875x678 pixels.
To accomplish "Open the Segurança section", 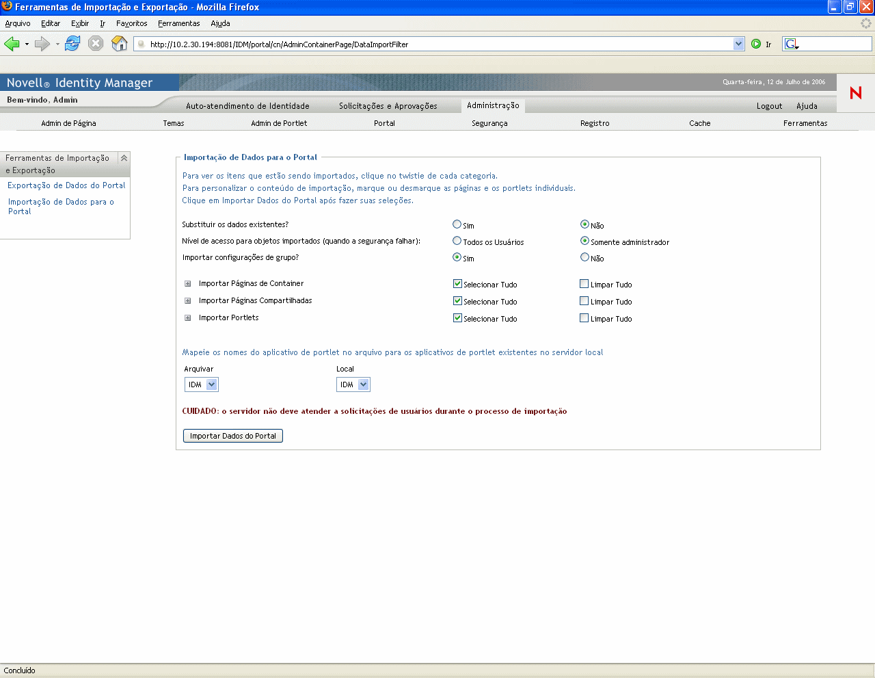I will click(x=489, y=123).
